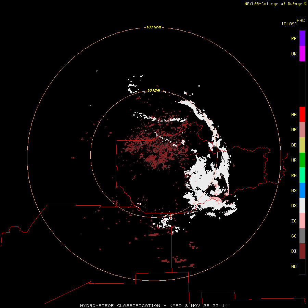Image resolution: width=308 pixels, height=308 pixels.
Task: Click the ND legend label
Action: (x=294, y=266)
